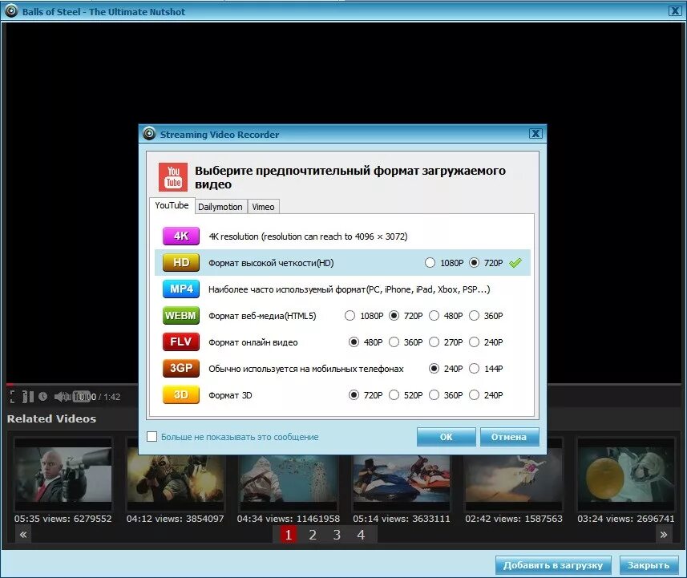Screen dimensions: 687x578
Task: Toggle fullscreen with the player fullscreen icon
Action: [12, 396]
